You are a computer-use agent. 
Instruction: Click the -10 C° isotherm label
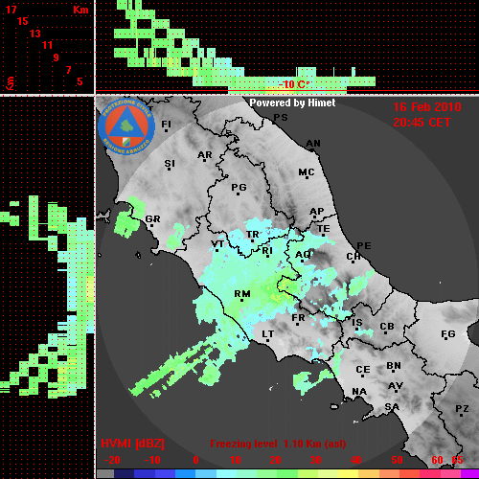(294, 84)
